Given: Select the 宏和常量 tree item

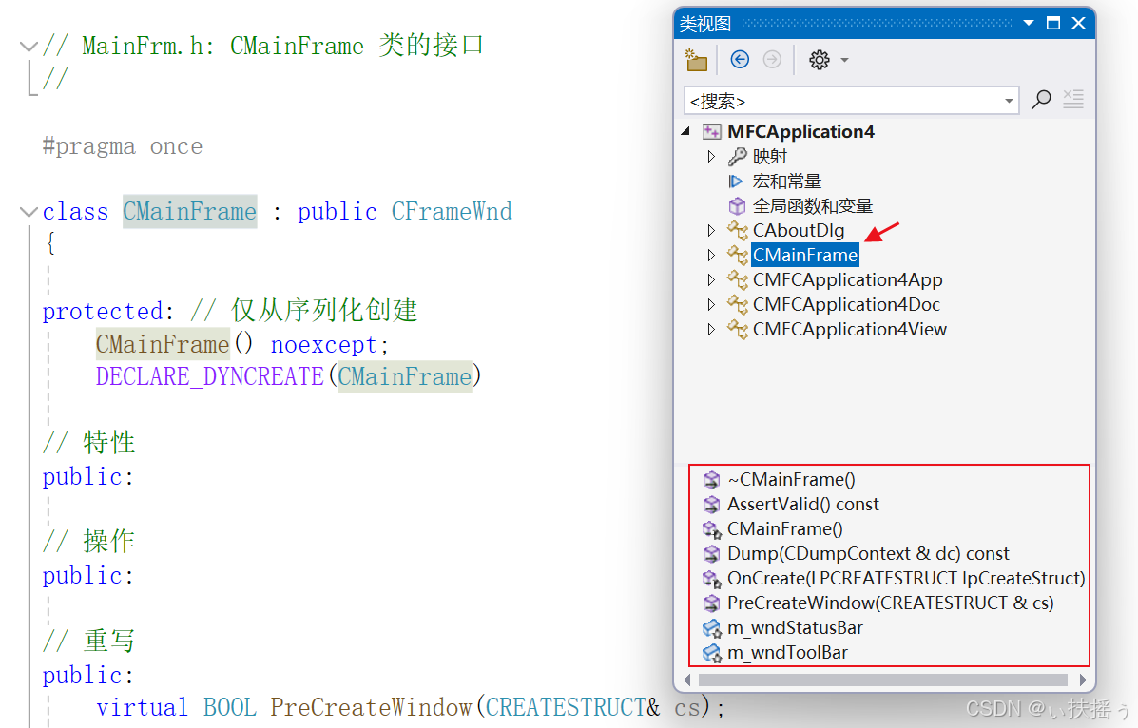Looking at the screenshot, I should click(787, 182).
